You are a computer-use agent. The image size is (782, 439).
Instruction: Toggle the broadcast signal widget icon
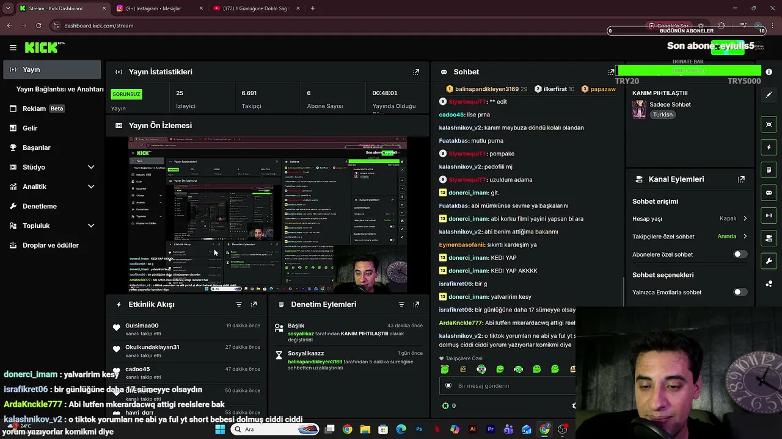click(769, 215)
